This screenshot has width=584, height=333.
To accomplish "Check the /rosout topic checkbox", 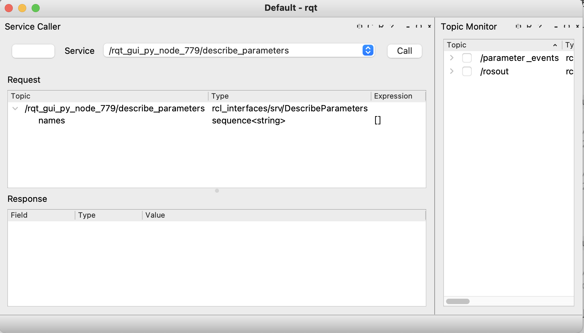I will point(467,71).
